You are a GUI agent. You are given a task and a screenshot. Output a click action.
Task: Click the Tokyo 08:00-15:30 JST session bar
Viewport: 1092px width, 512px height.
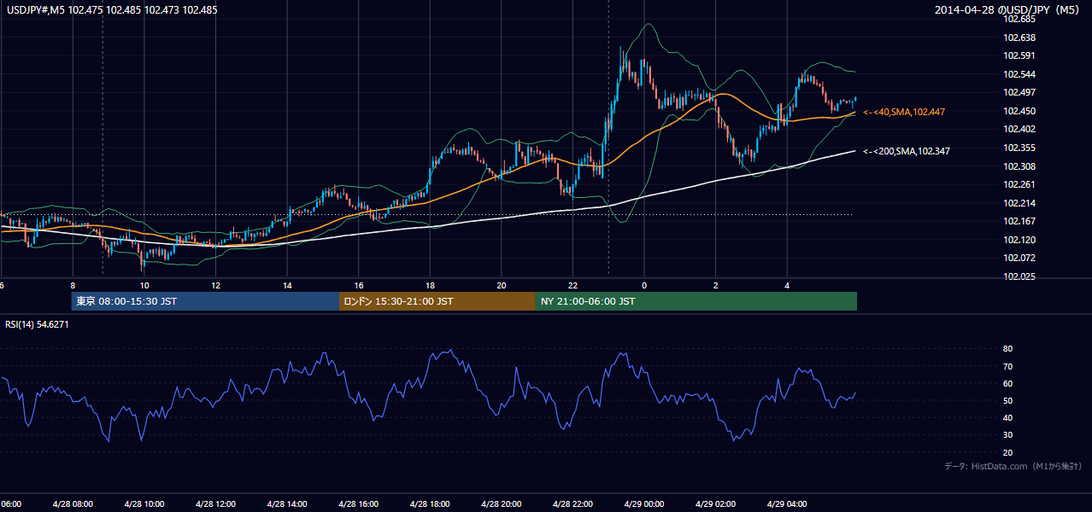click(205, 301)
